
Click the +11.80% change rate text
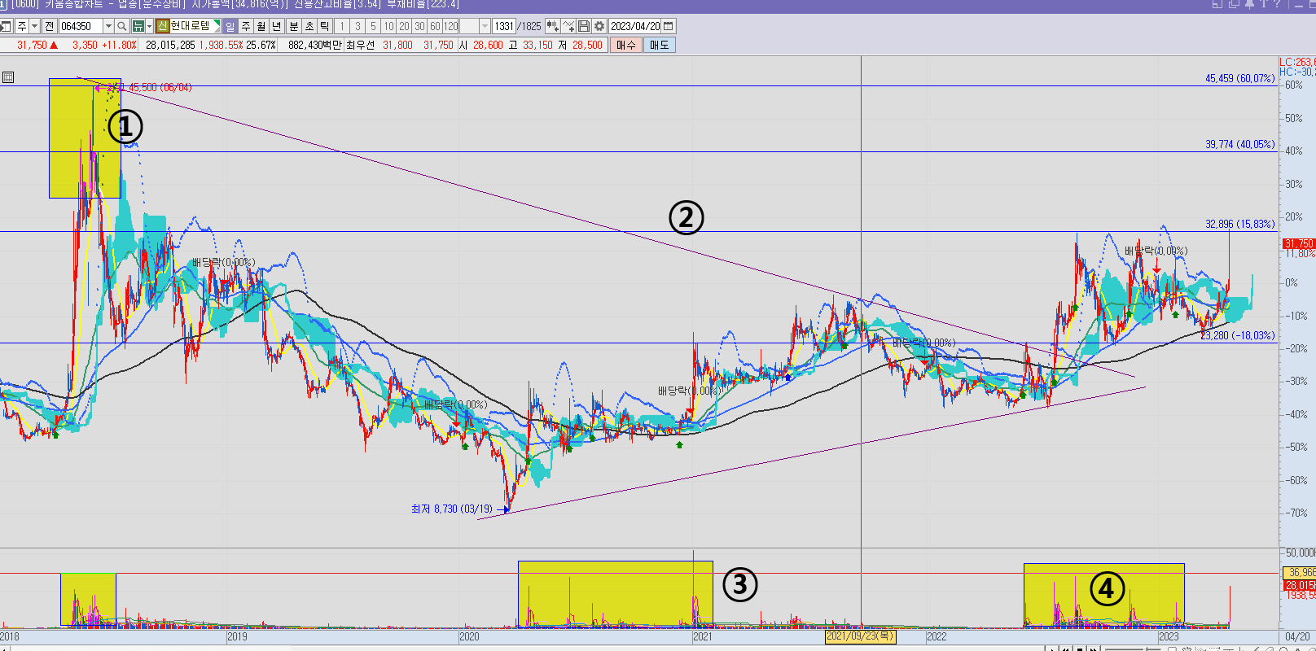pos(119,46)
